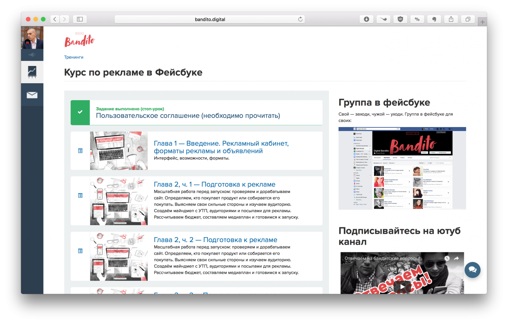Click the bandito.digital address bar
Viewport: 508px width, 324px height.
[210, 19]
